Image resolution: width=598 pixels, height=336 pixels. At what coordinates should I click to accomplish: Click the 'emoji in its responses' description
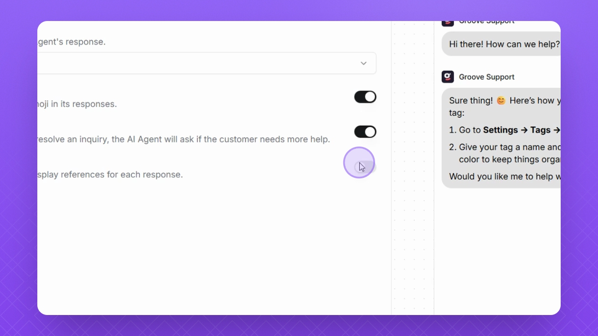[77, 104]
